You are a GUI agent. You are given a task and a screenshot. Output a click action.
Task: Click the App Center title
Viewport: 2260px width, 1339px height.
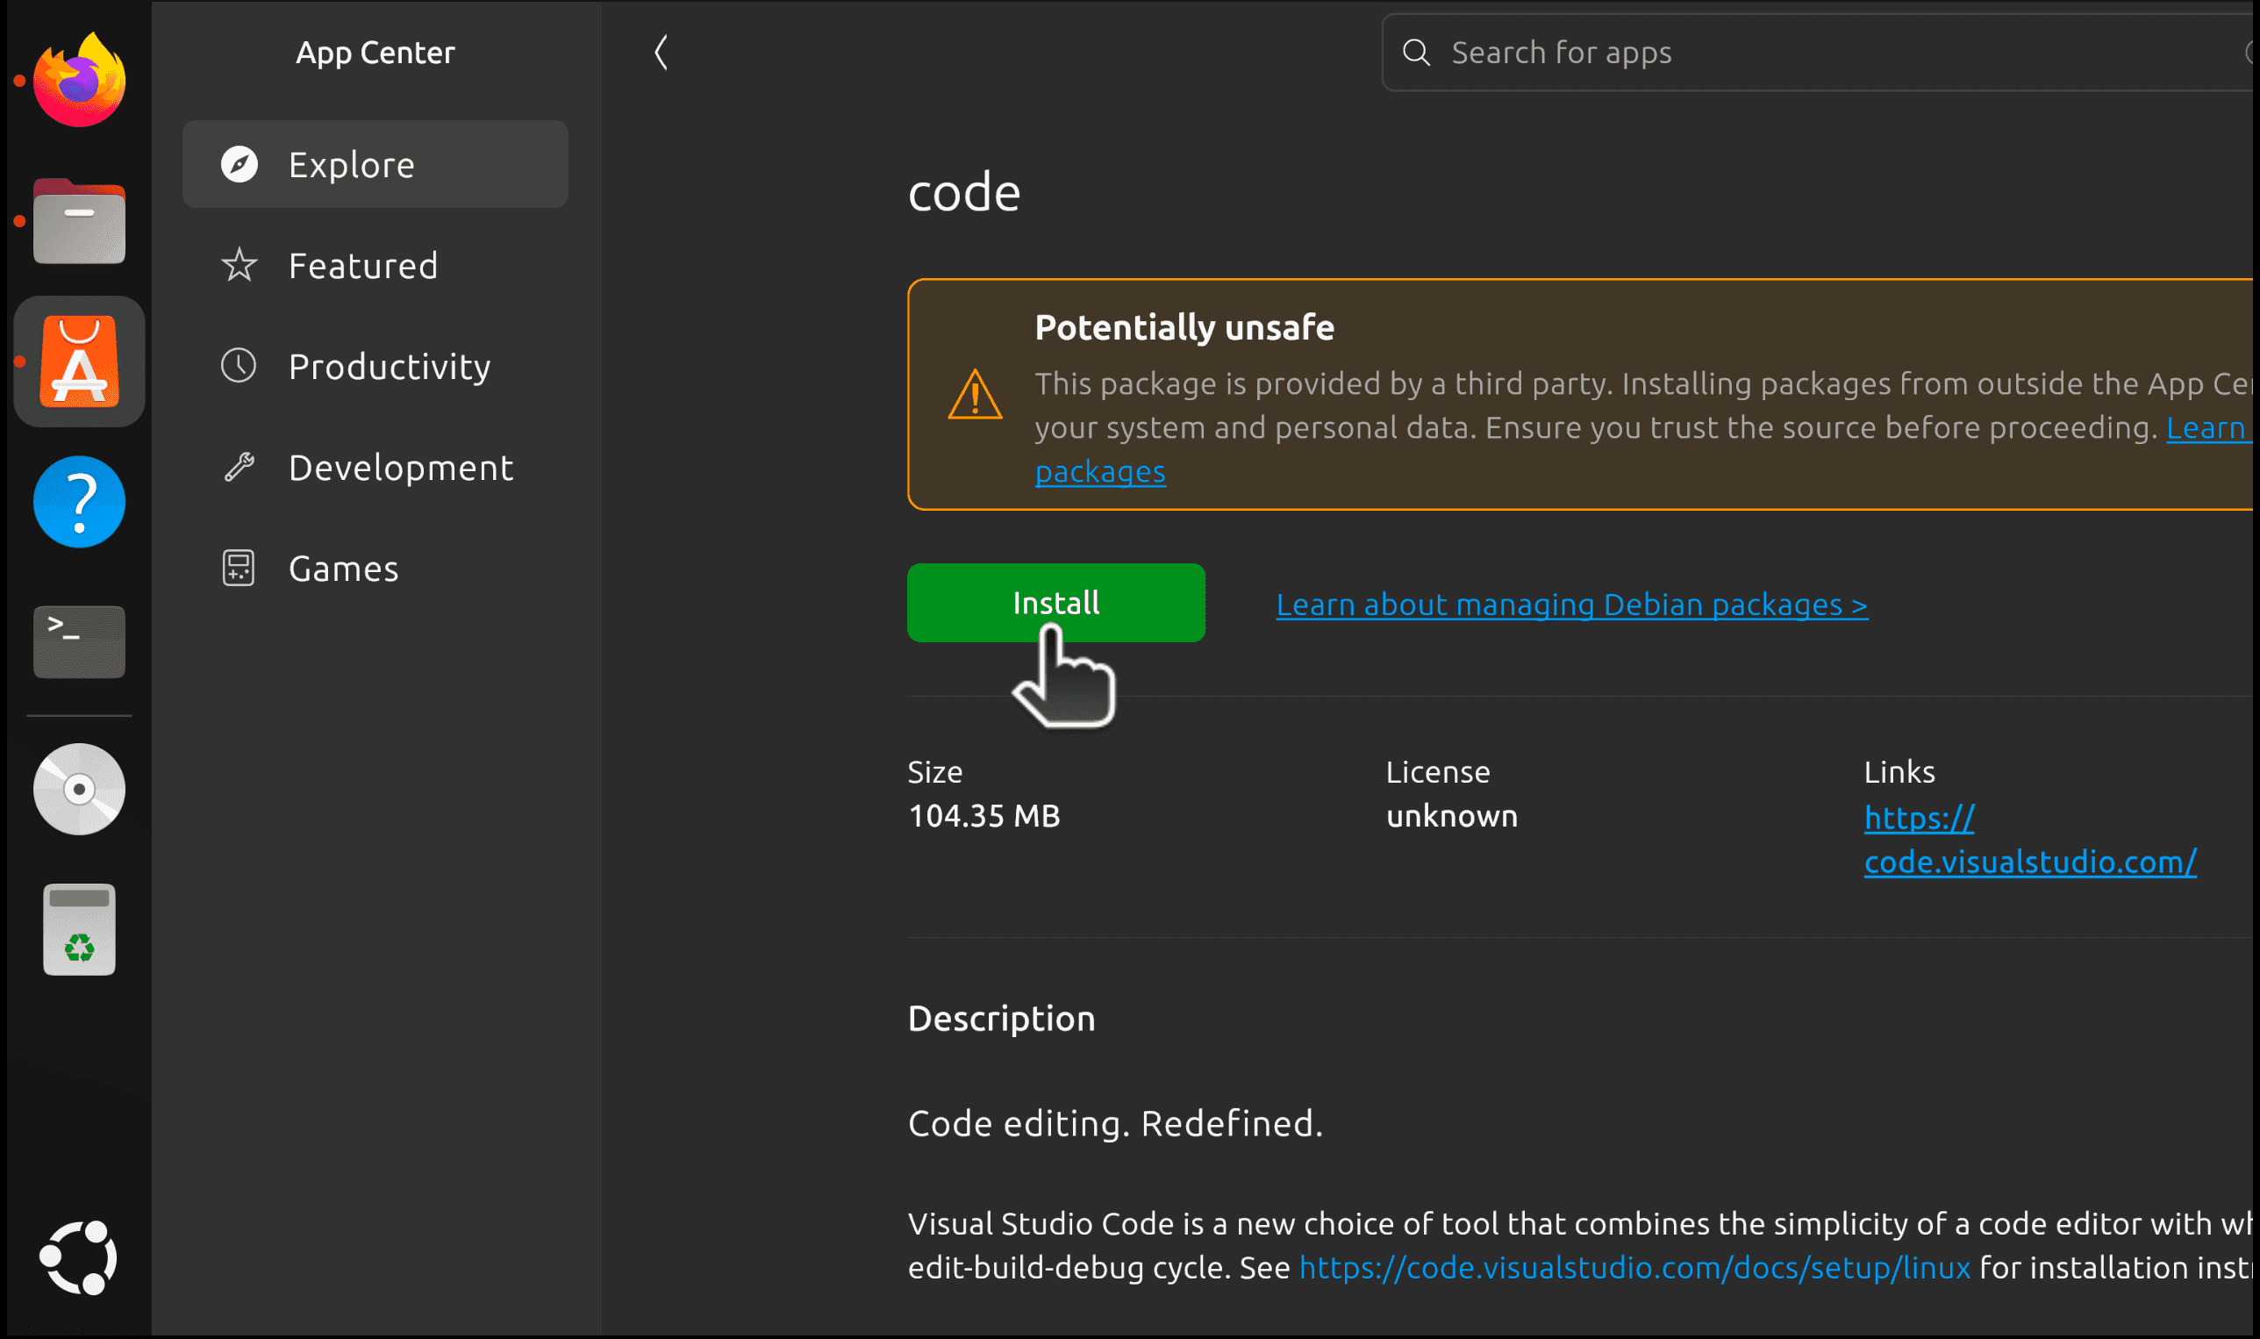pos(375,53)
